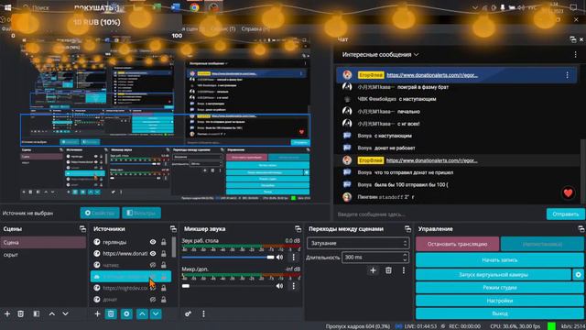Expand the Интересные сообщения chat filter

[x=380, y=55]
